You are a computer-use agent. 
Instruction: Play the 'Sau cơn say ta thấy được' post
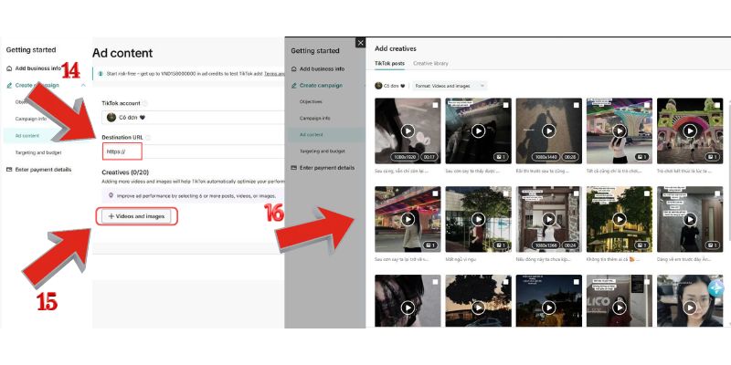click(478, 130)
